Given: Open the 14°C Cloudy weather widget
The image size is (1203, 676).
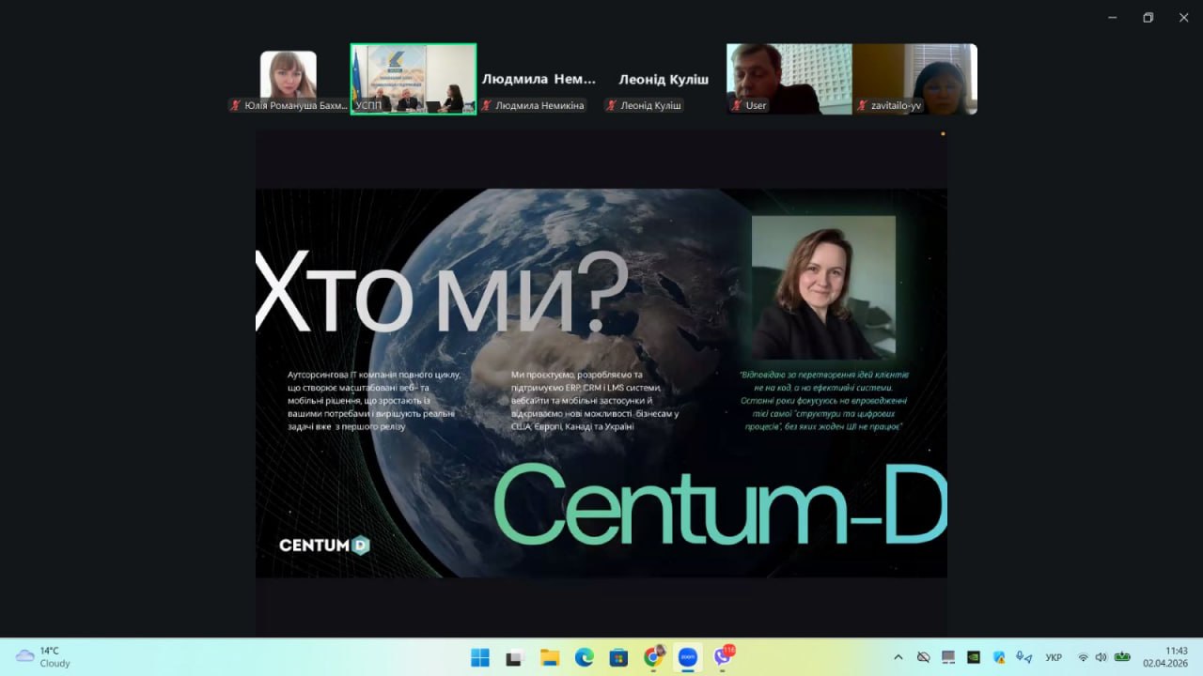Looking at the screenshot, I should [x=44, y=657].
